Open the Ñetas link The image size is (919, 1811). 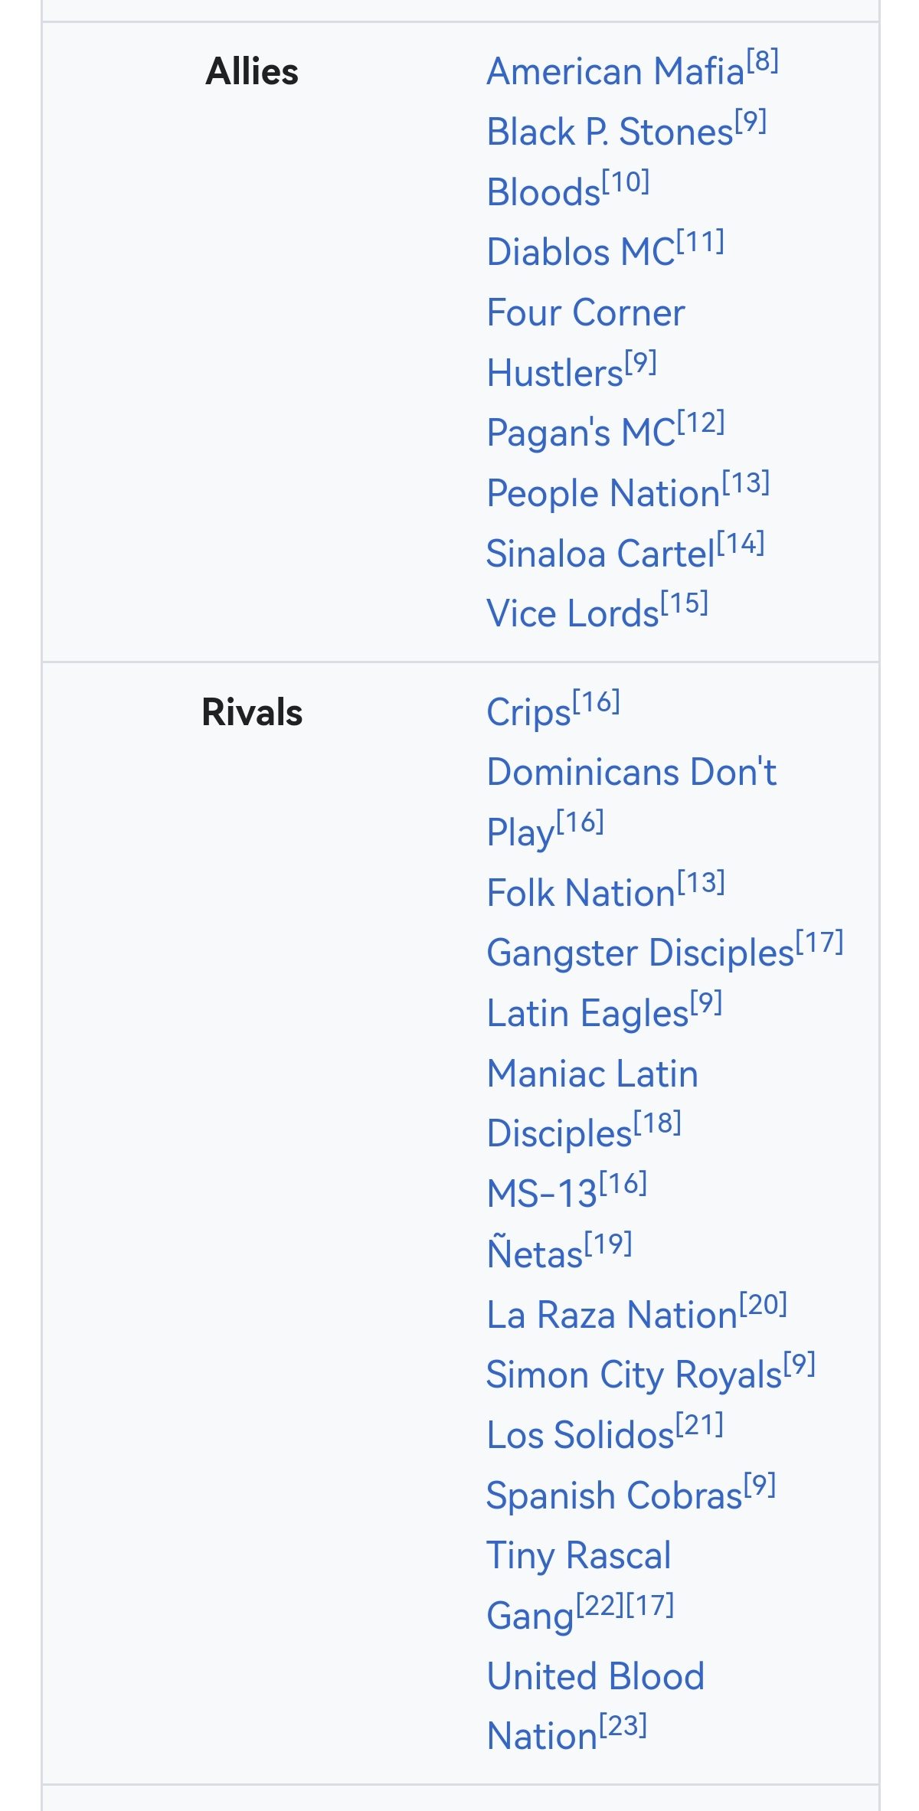pos(535,1254)
